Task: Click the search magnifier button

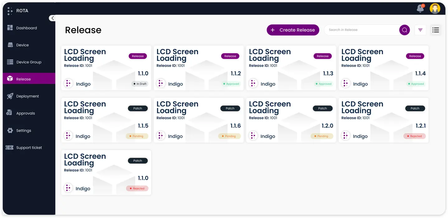Action: point(404,30)
